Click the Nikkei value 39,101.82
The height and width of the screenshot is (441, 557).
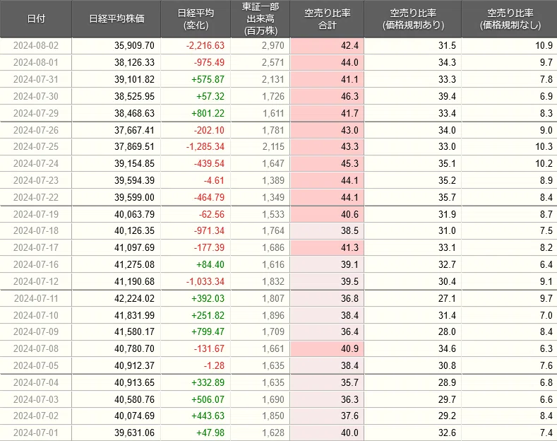tap(134, 79)
